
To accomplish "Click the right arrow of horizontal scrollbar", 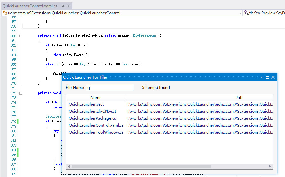I will (270, 166).
